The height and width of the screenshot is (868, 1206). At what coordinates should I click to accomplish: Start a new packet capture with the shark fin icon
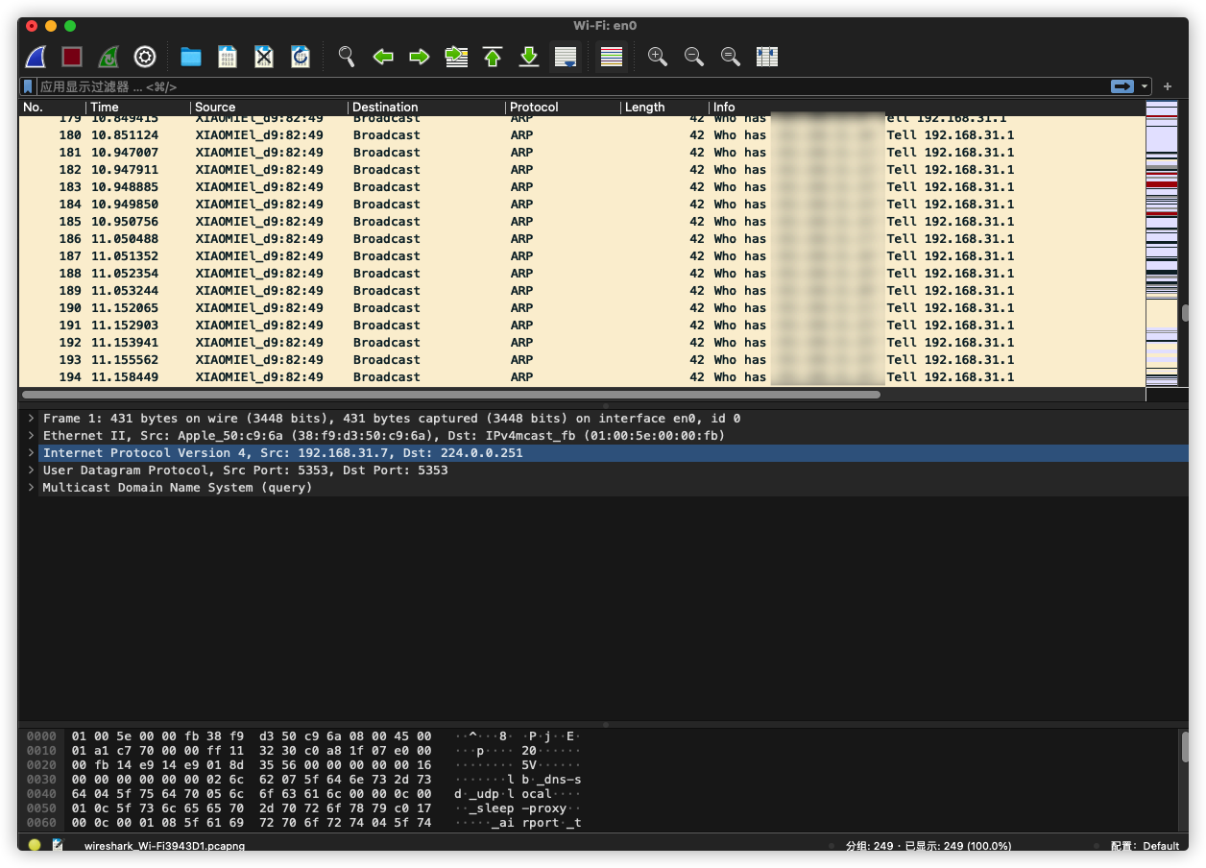(x=36, y=57)
